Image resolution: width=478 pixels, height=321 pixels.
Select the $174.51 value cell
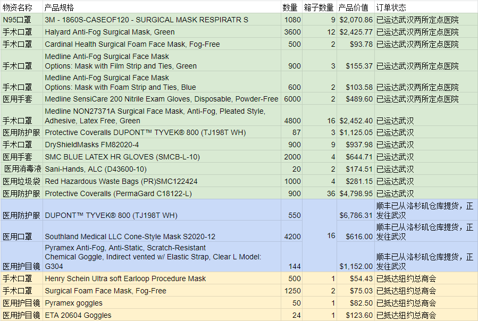[356, 169]
